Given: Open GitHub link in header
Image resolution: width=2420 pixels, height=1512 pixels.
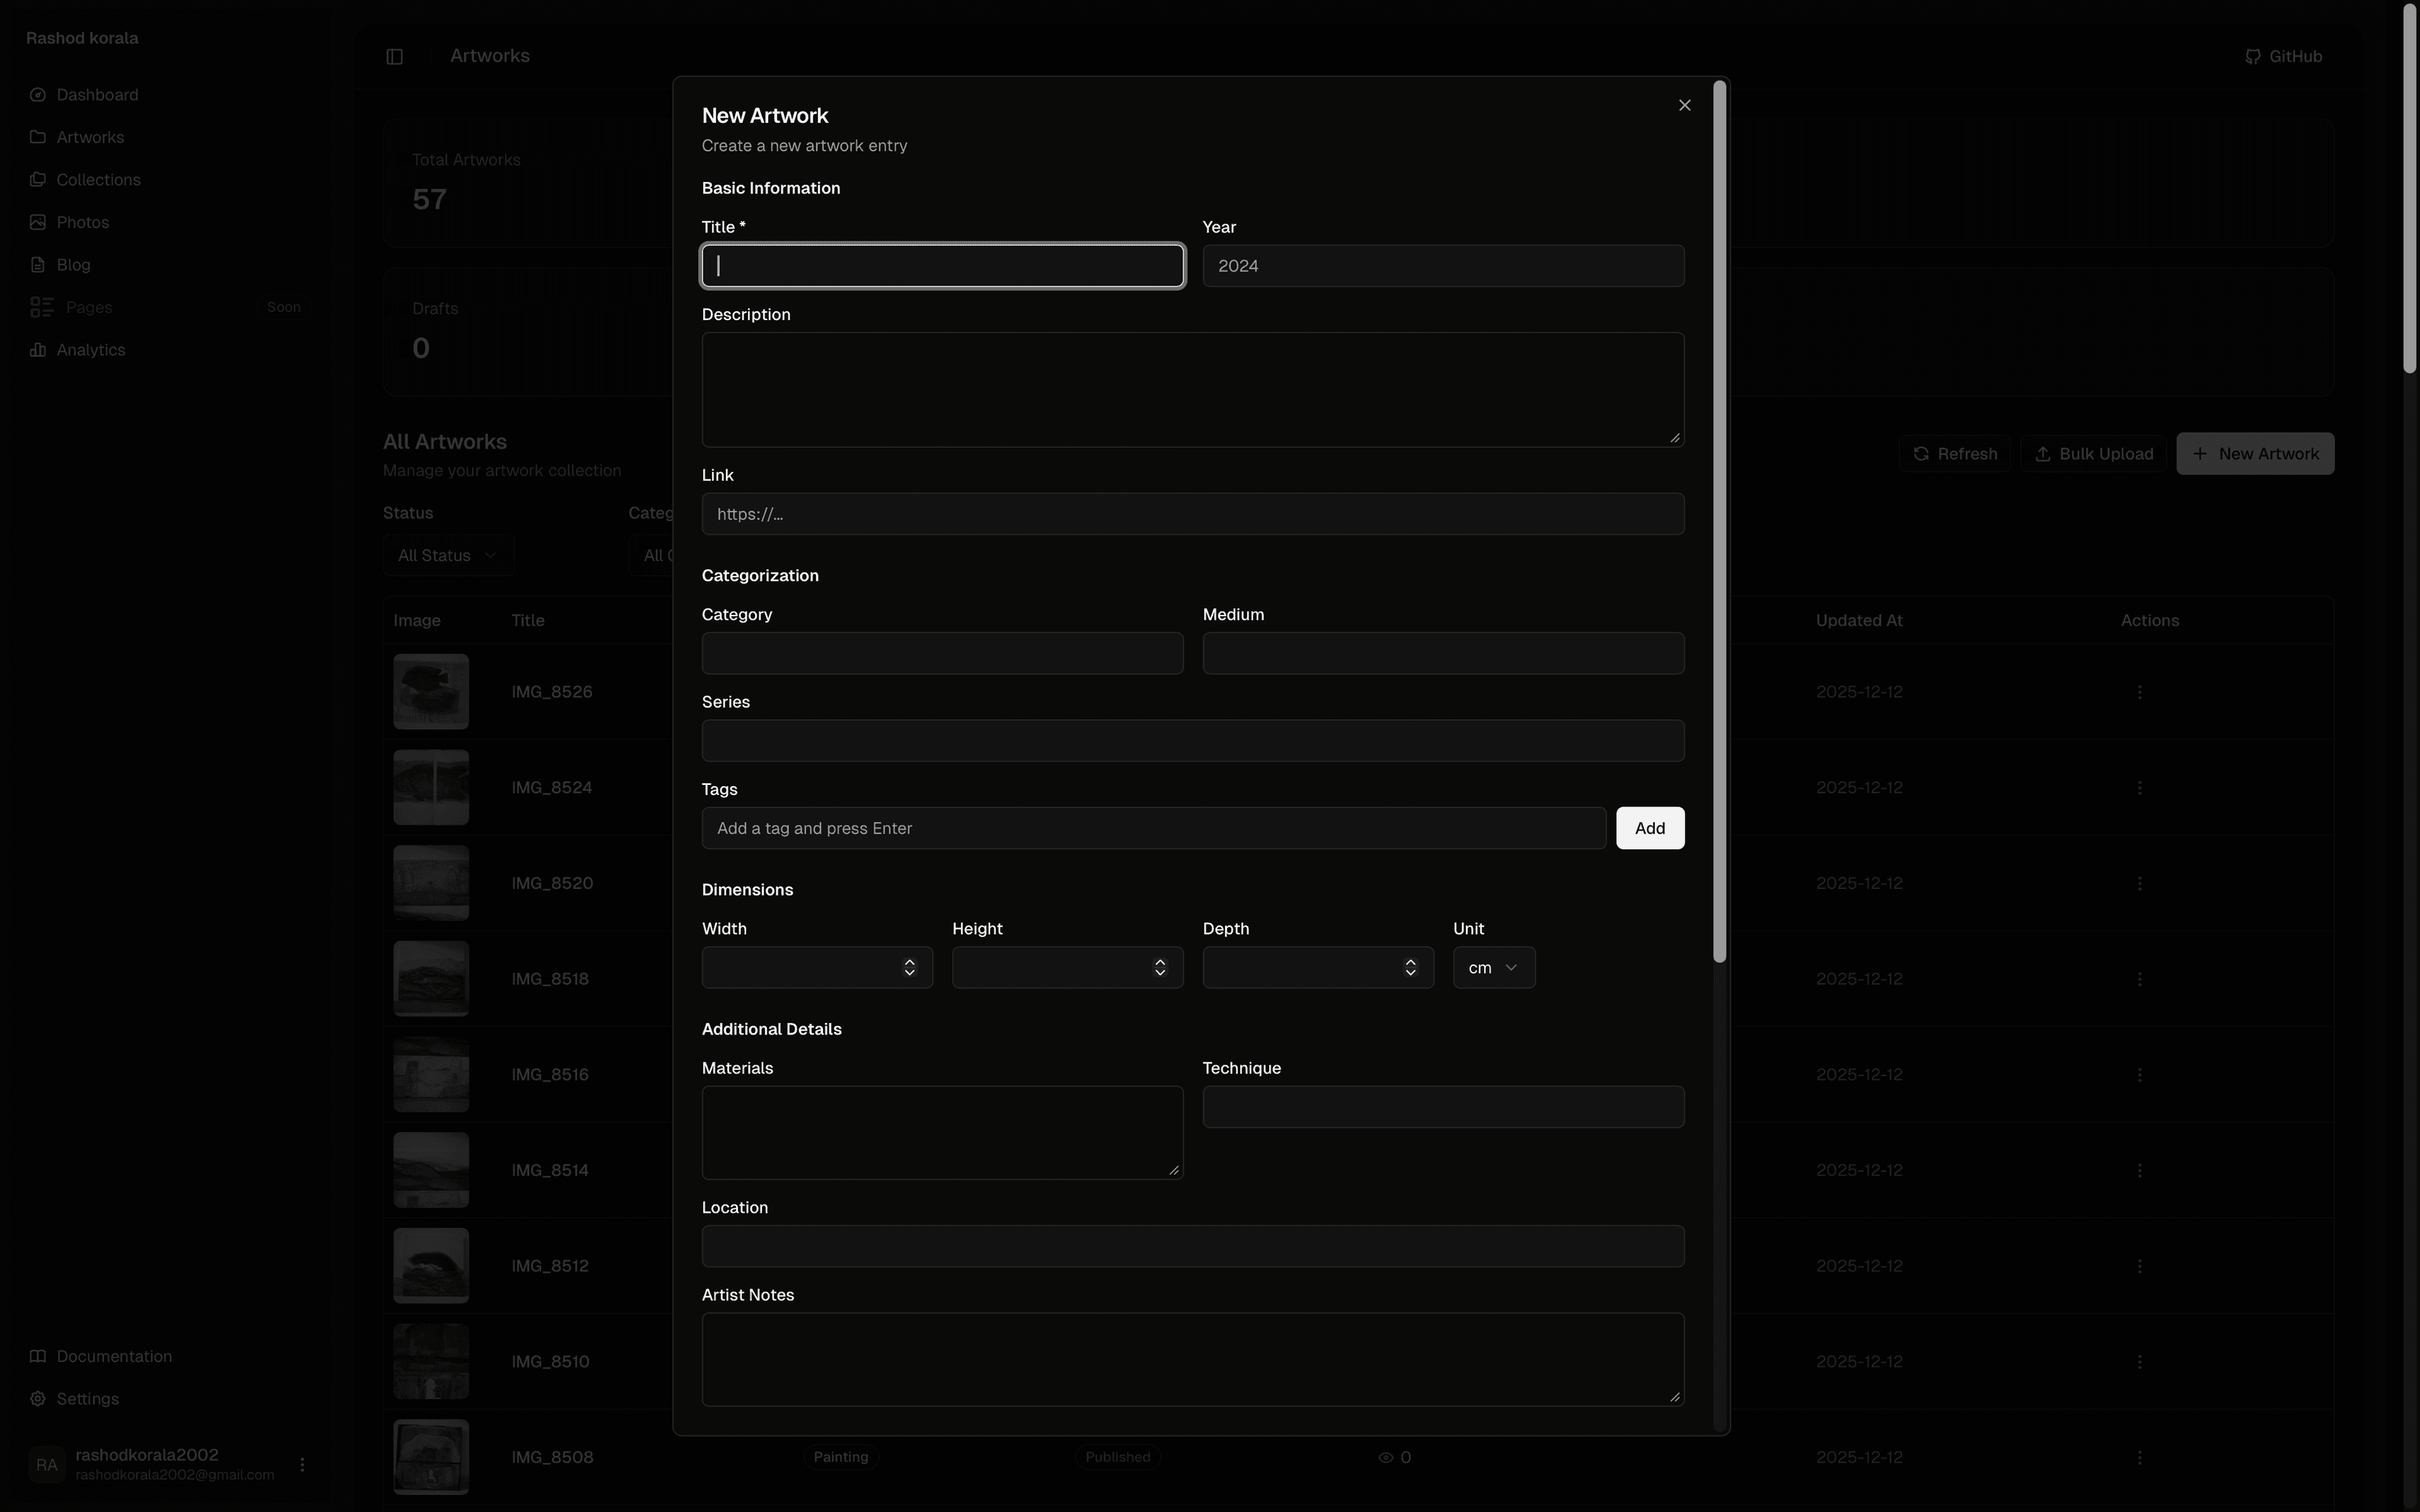Looking at the screenshot, I should [x=2283, y=56].
